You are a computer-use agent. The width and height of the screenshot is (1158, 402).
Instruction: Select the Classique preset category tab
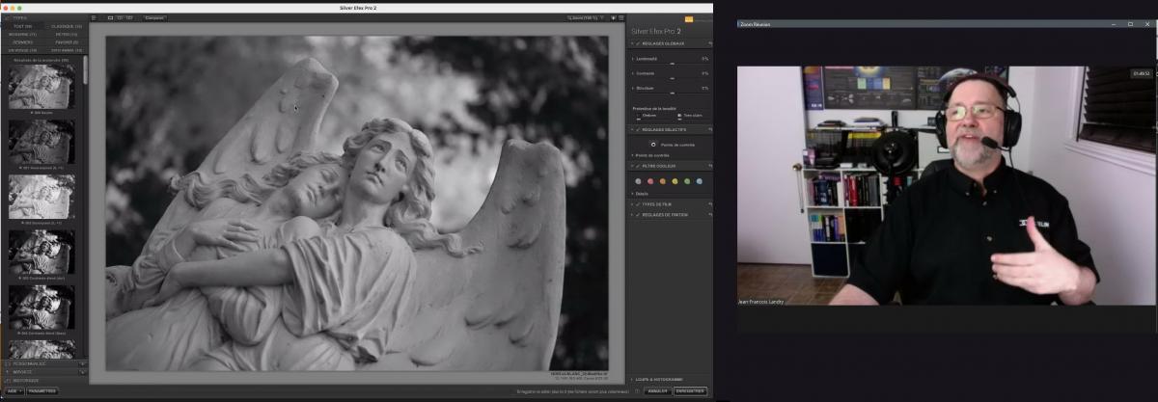(x=65, y=26)
